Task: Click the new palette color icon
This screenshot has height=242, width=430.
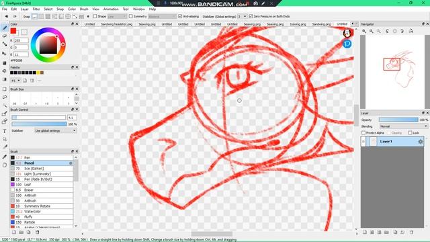Action: [25, 81]
